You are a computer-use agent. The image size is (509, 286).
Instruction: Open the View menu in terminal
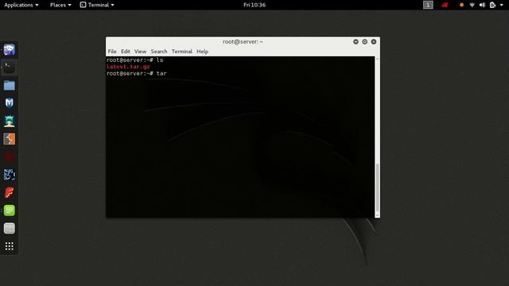140,52
